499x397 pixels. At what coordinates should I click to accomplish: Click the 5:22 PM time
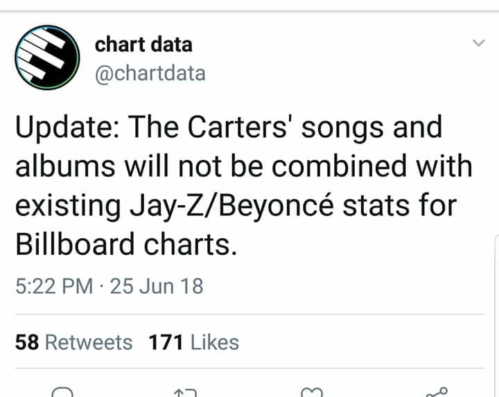tap(54, 286)
